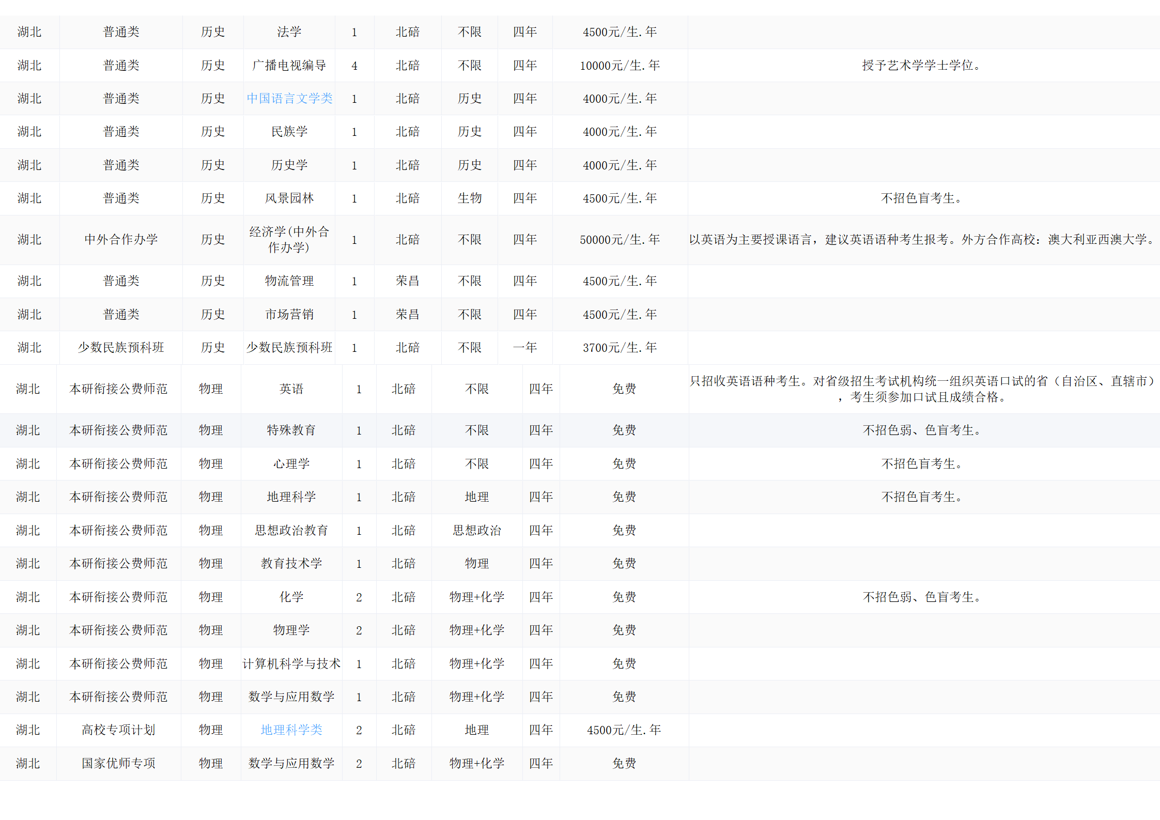This screenshot has height=820, width=1160.
Task: Click the 高校专项计划 category cell
Action: pos(118,730)
